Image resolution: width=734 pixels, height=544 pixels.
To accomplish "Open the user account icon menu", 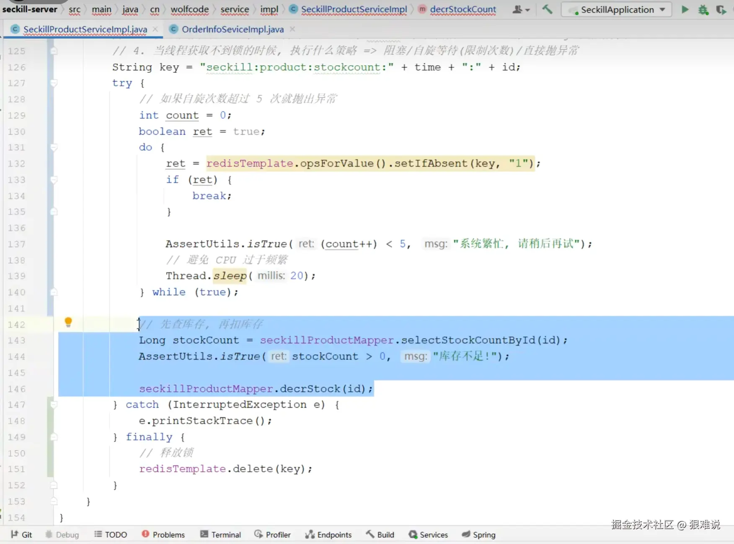I will click(521, 9).
